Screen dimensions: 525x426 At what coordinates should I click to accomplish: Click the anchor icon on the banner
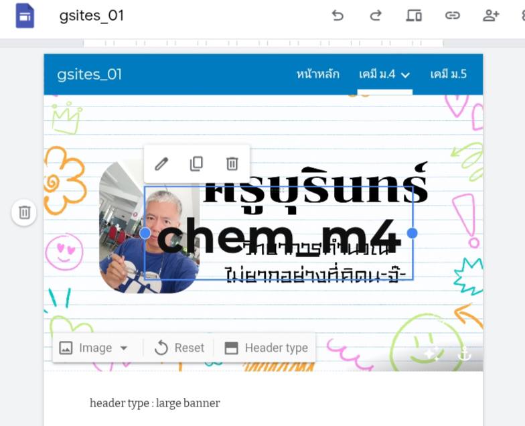coord(465,354)
